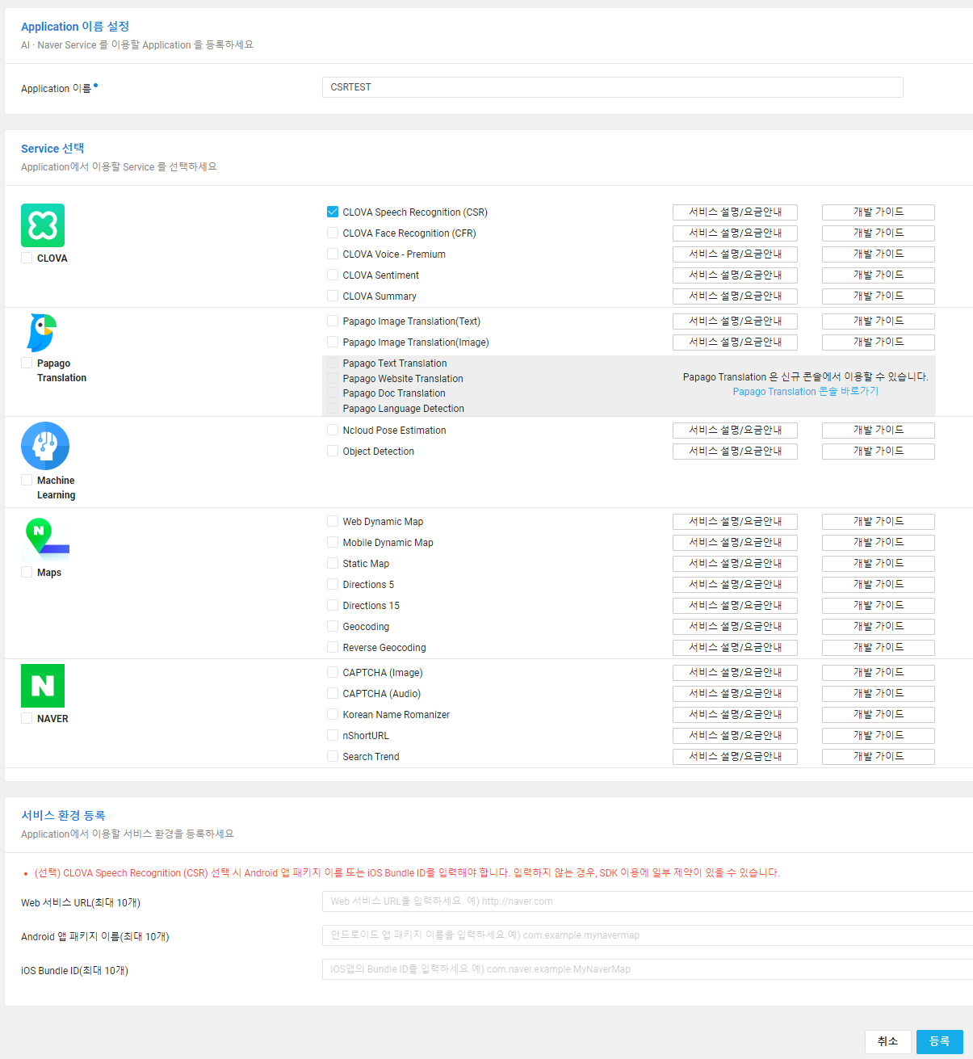
Task: Select Directions 15 checkbox
Action: [333, 605]
